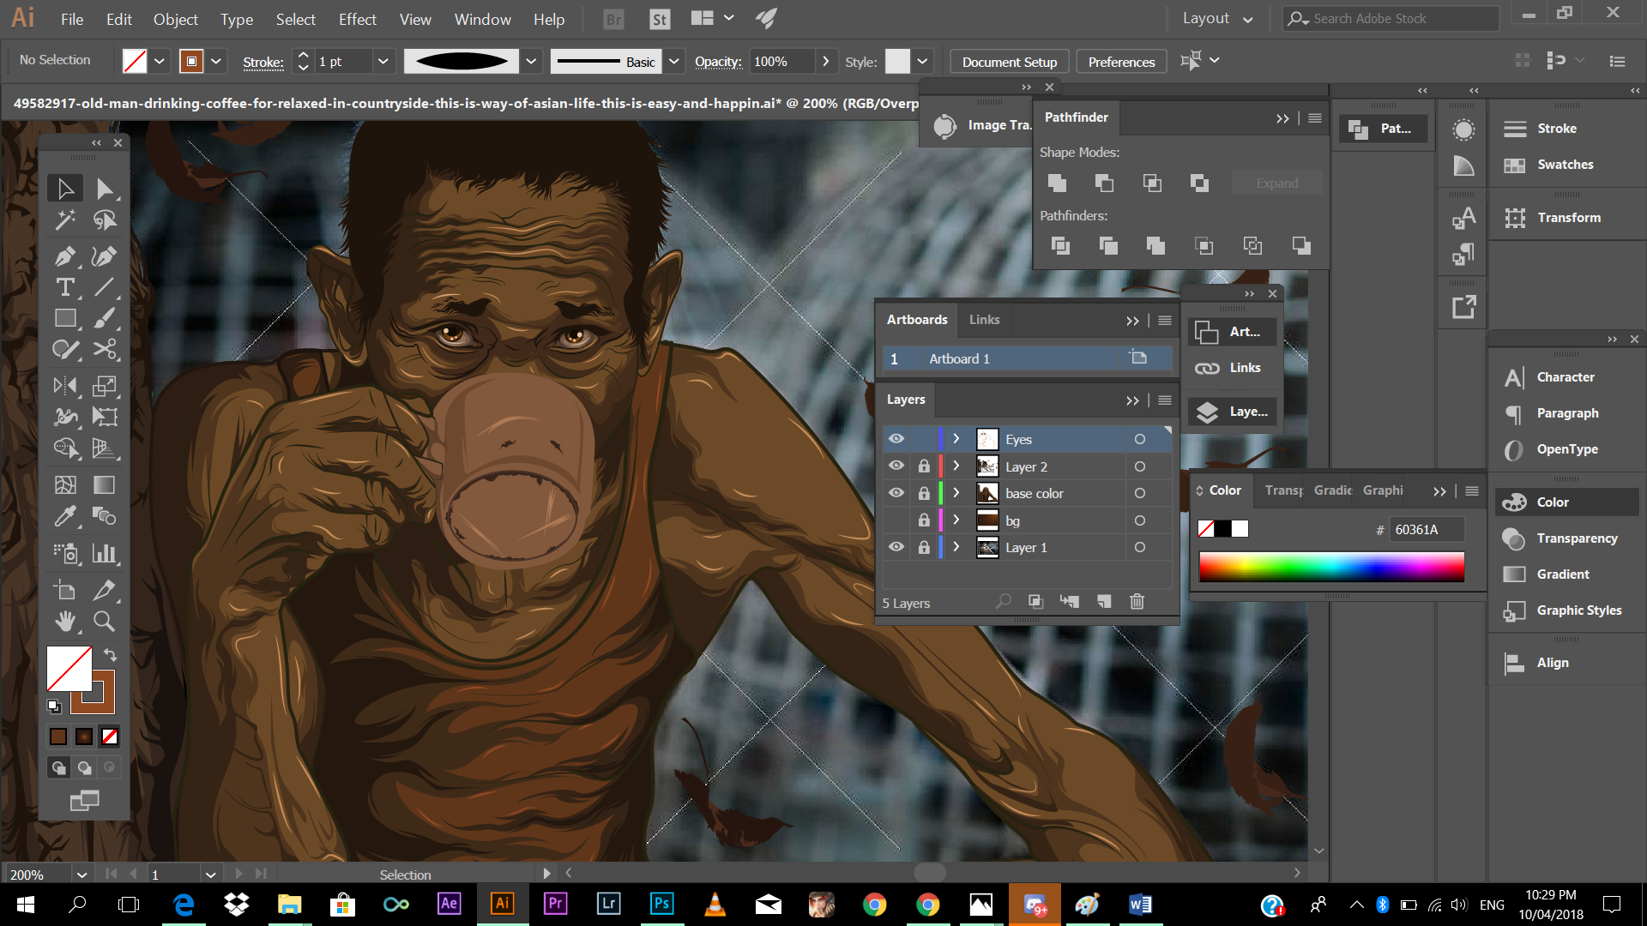The image size is (1647, 926).
Task: Open the Style dropdown arrow
Action: click(922, 61)
